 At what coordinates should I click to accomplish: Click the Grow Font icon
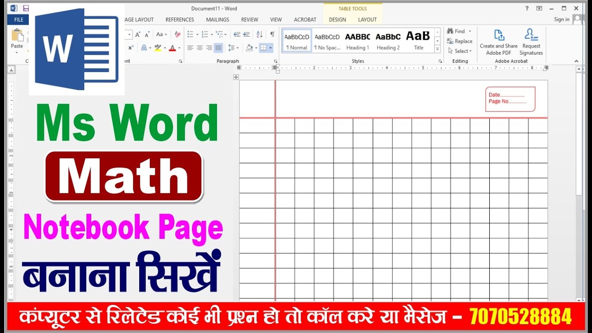pos(139,34)
